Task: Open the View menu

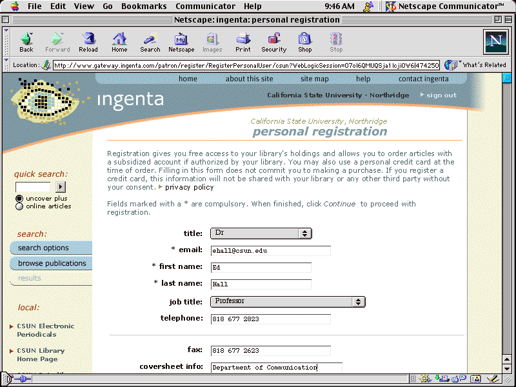Action: (x=84, y=6)
